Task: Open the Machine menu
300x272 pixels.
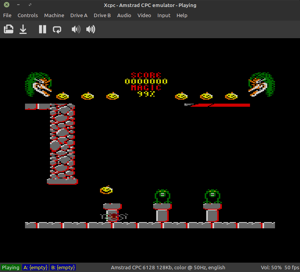Action: pyautogui.click(x=54, y=15)
